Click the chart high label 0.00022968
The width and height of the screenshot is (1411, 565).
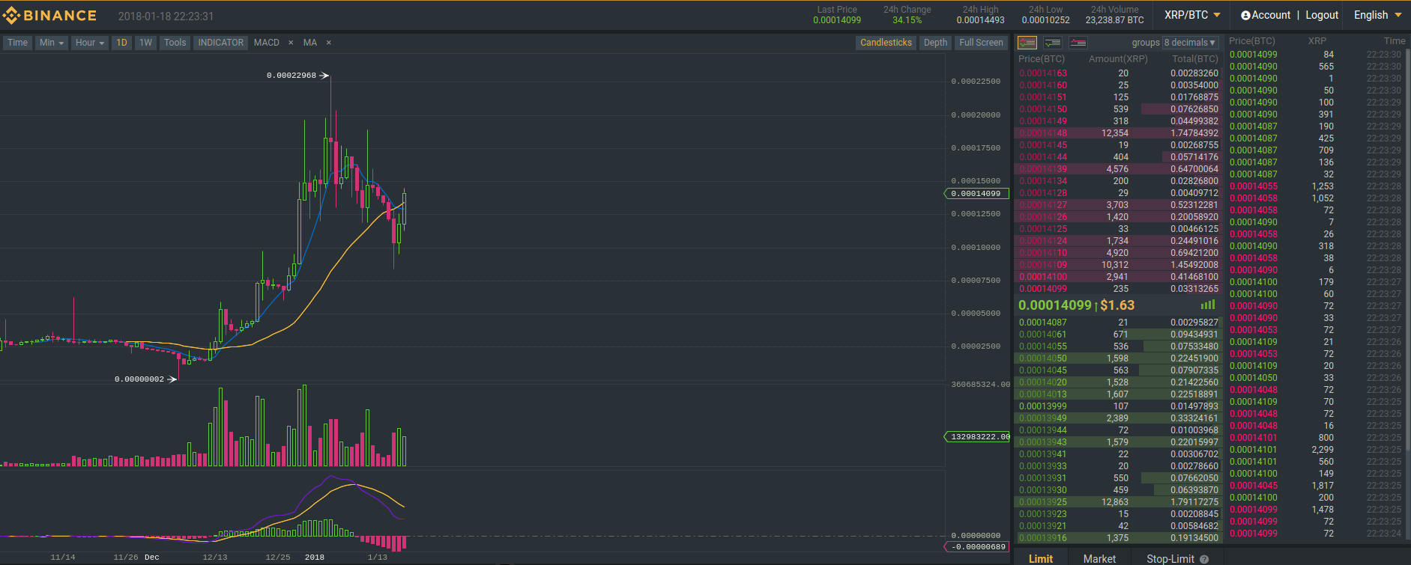pos(291,76)
